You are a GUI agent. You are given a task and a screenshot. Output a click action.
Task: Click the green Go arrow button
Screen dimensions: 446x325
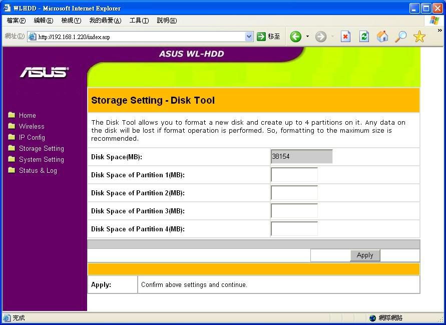pyautogui.click(x=261, y=37)
